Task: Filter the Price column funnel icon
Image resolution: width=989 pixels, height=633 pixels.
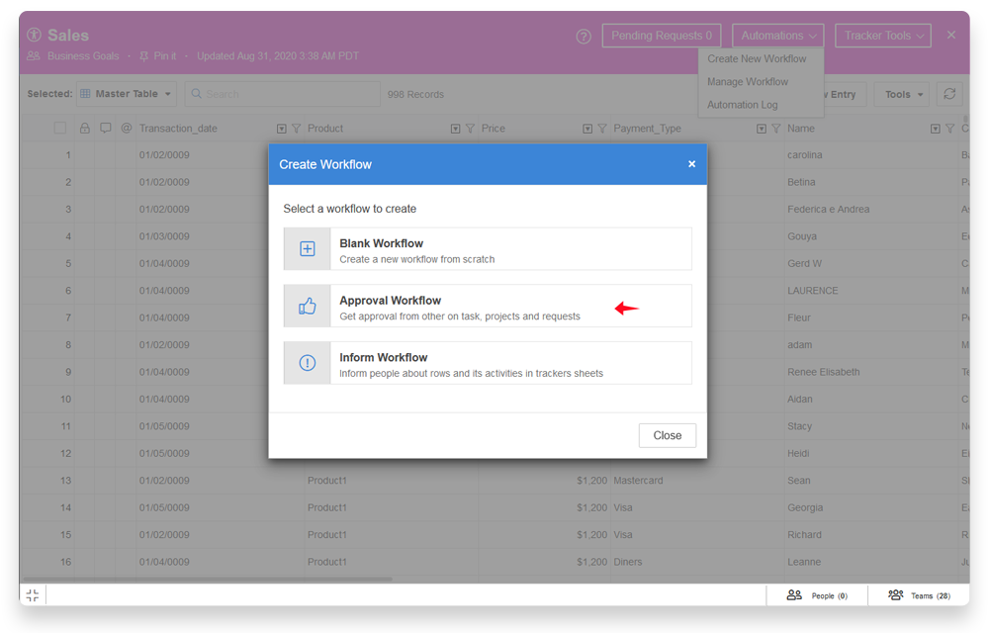Action: point(601,129)
